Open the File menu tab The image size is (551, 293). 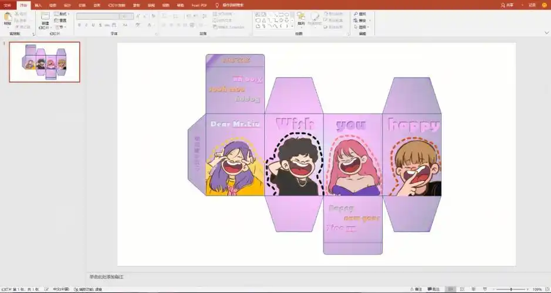tap(7, 5)
